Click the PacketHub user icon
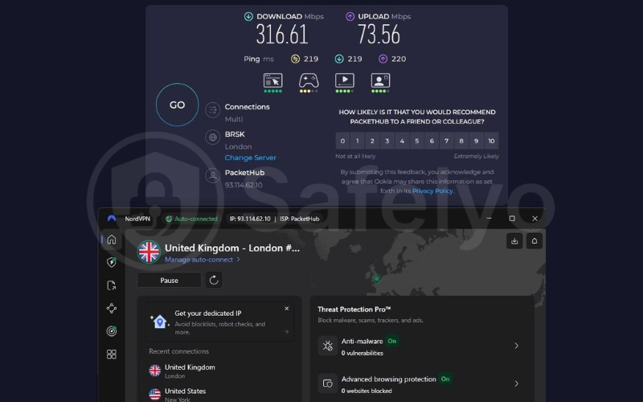Screen dimensions: 643x402 [212, 176]
